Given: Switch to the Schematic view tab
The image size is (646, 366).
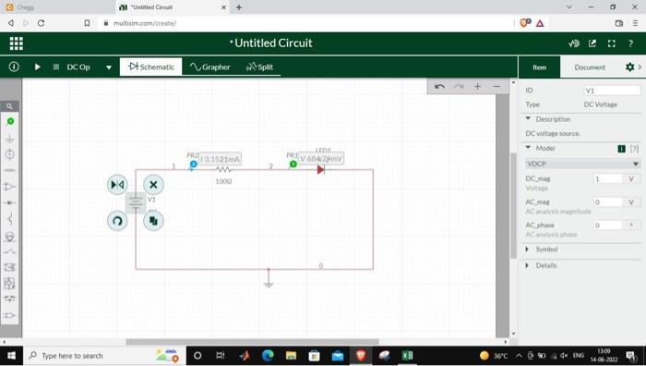Looking at the screenshot, I should [x=150, y=67].
